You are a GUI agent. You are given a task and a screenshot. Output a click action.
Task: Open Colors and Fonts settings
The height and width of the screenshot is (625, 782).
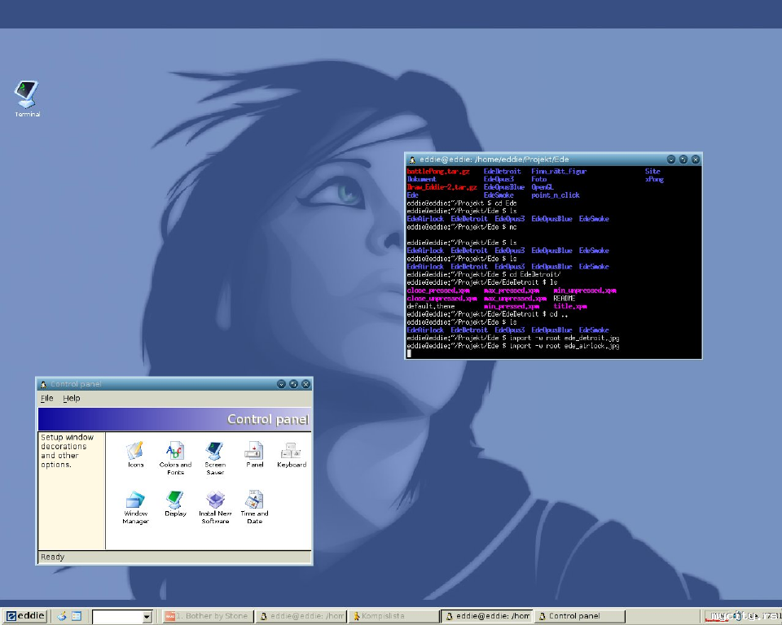pyautogui.click(x=175, y=451)
